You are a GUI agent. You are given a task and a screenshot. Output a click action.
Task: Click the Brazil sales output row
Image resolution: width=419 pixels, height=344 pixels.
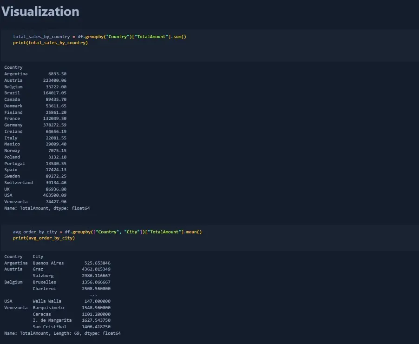point(35,93)
